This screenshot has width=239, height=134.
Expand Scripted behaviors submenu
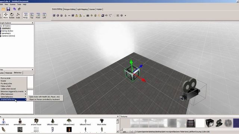click(x=13, y=99)
